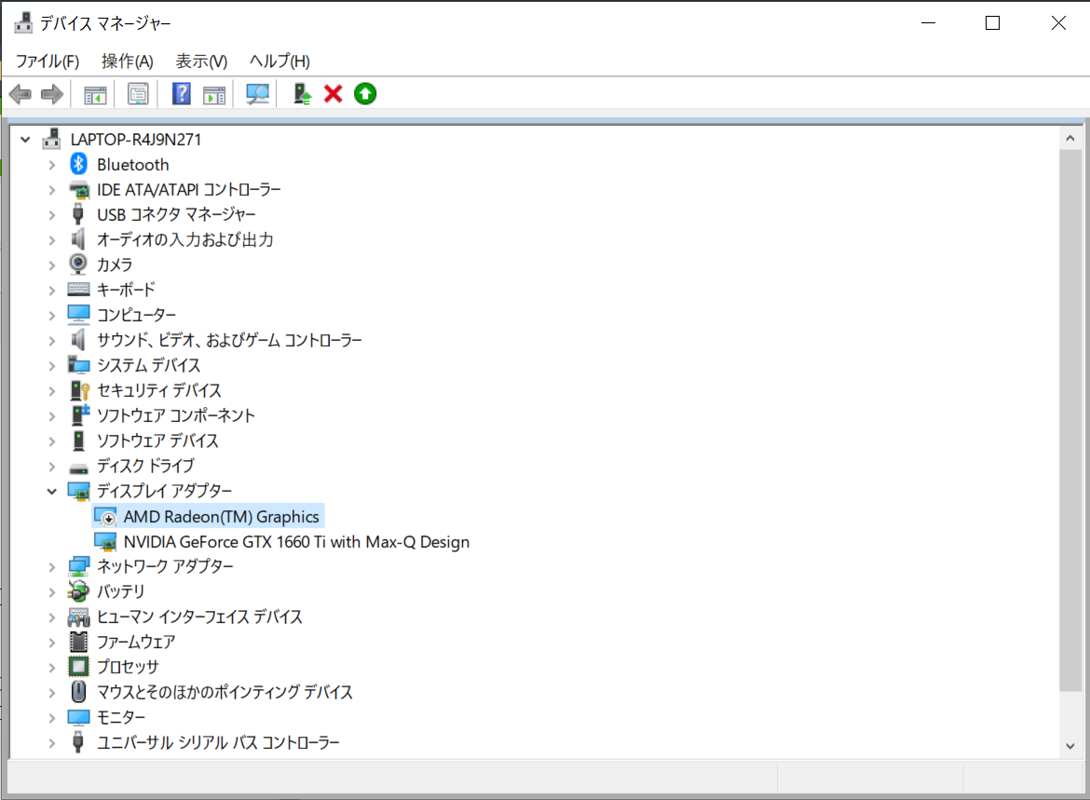This screenshot has width=1090, height=800.
Task: Select NVIDIA GeForce GTX 1660 Ti with Max-Q Design
Action: coord(296,542)
